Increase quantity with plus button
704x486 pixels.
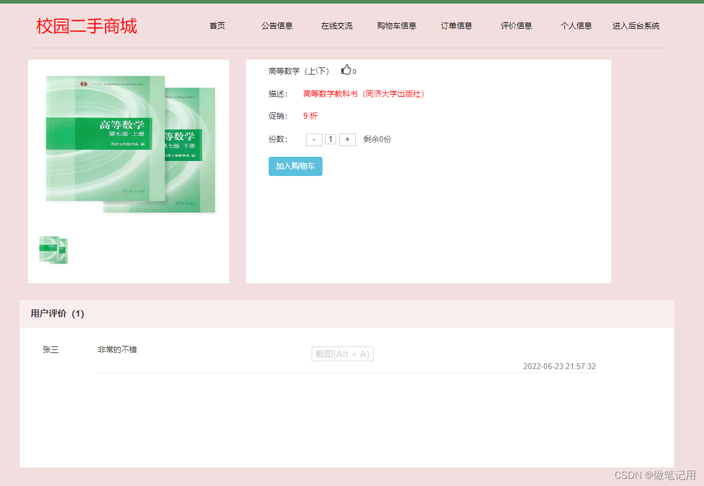point(348,140)
